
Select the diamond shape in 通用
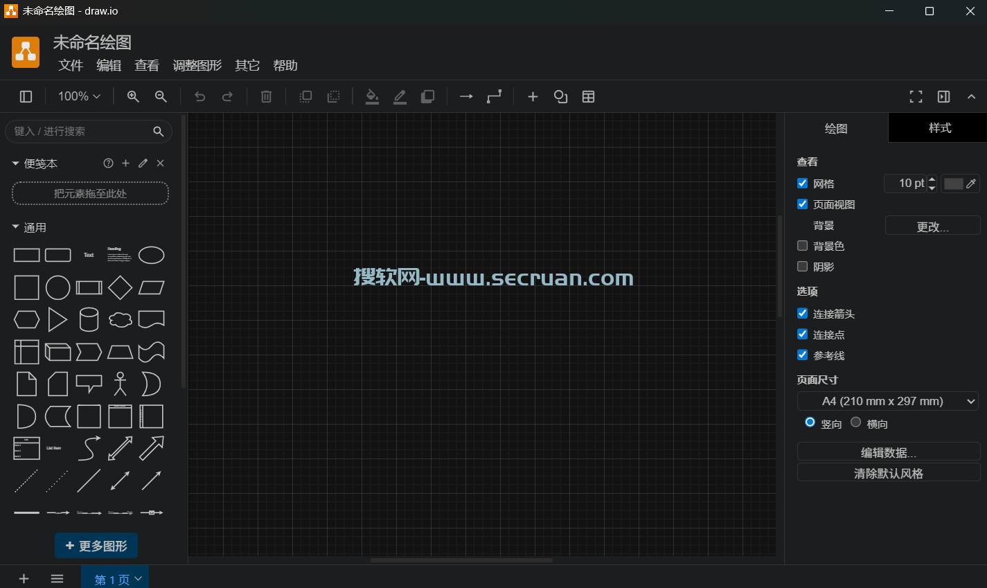120,287
